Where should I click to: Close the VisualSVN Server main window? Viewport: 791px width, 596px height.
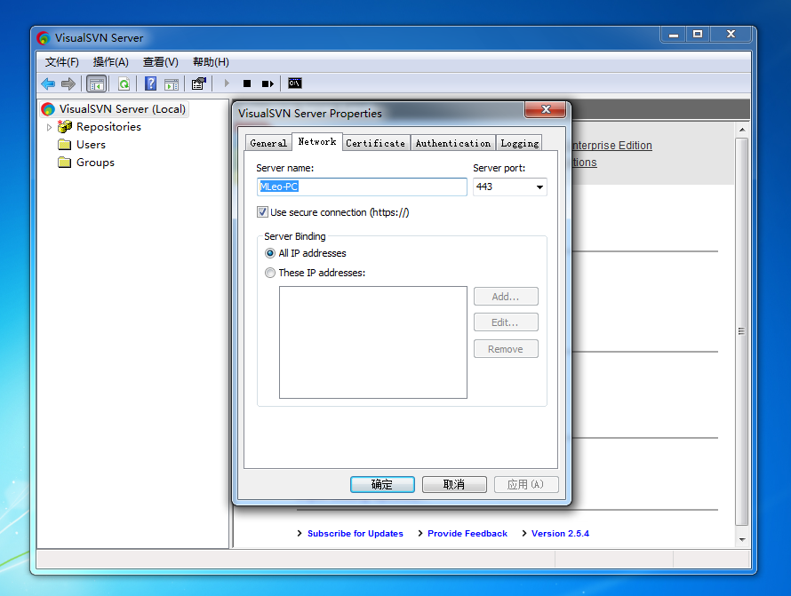pos(731,35)
